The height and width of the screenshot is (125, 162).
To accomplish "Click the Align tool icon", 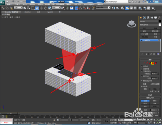I will pos(117,8).
